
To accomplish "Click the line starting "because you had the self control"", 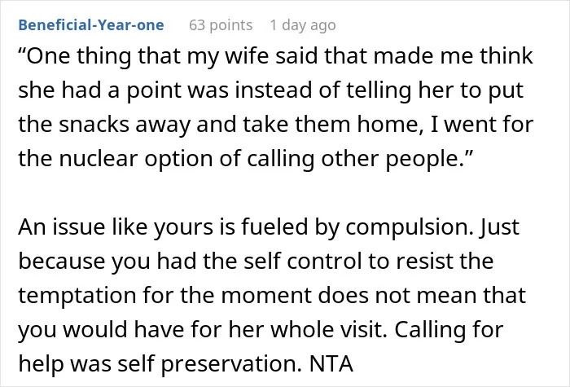I will click(x=256, y=262).
